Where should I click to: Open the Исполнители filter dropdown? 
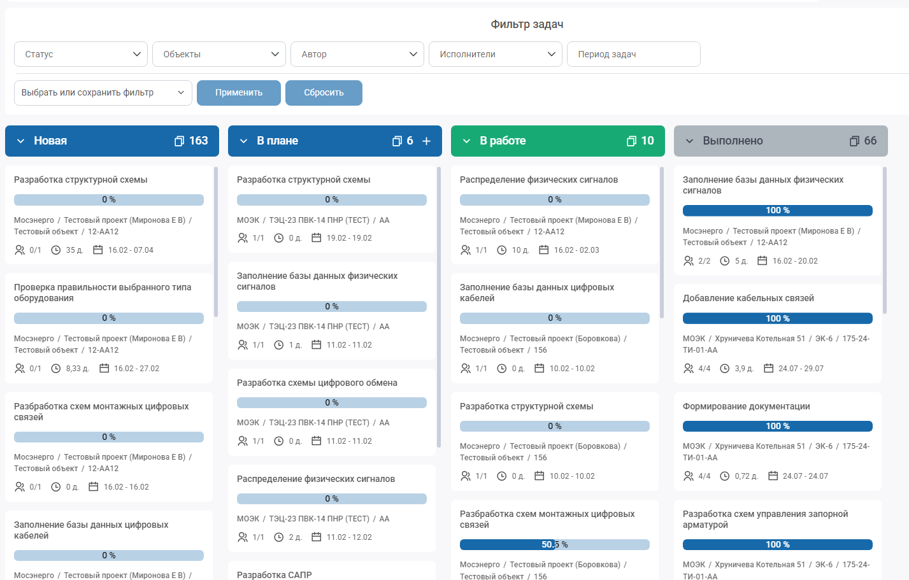496,54
